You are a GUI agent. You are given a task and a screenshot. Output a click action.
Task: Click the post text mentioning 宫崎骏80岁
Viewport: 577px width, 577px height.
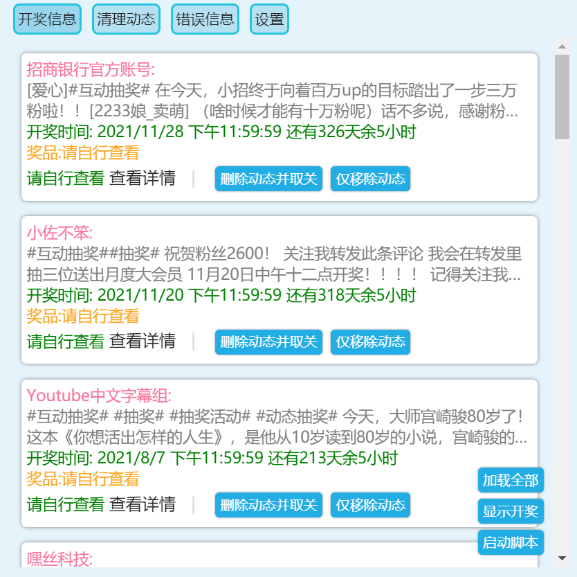pos(277,427)
